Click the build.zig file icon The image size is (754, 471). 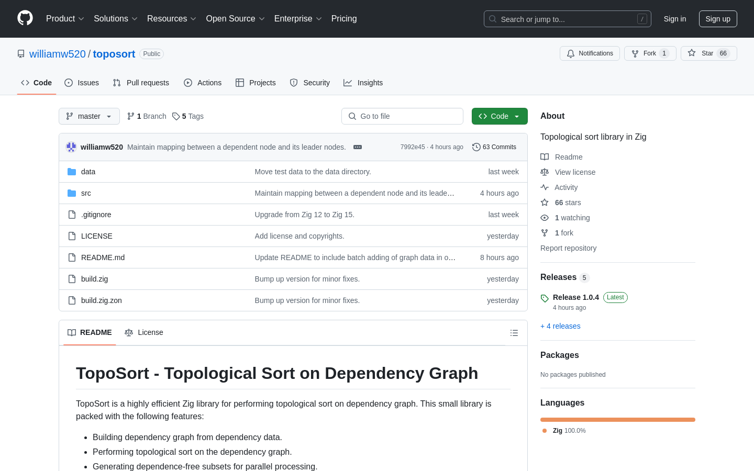point(72,279)
